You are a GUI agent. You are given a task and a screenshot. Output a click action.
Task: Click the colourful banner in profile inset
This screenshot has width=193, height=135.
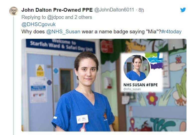pos(154,60)
